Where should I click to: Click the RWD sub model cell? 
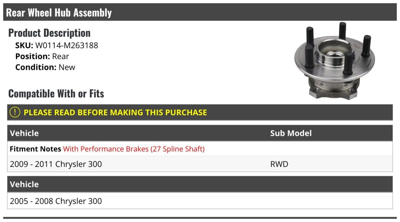[279, 164]
